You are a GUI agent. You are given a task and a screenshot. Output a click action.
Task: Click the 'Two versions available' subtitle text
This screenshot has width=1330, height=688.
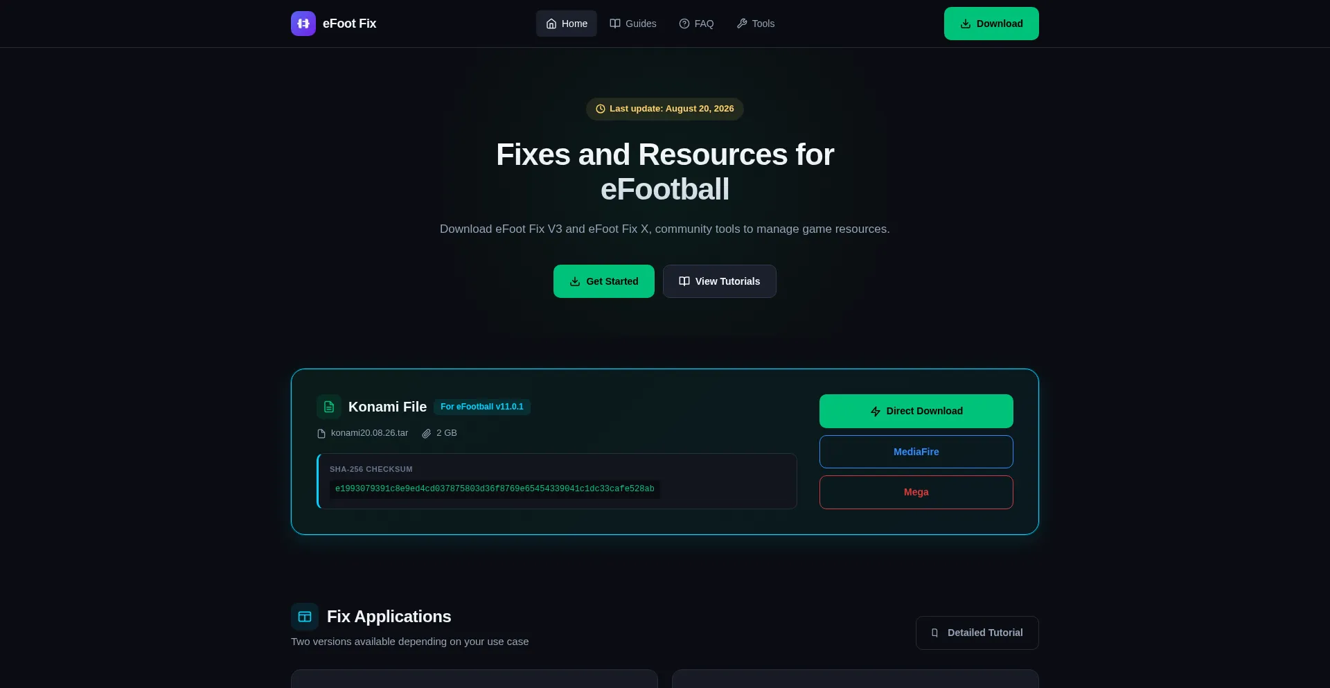pyautogui.click(x=409, y=642)
